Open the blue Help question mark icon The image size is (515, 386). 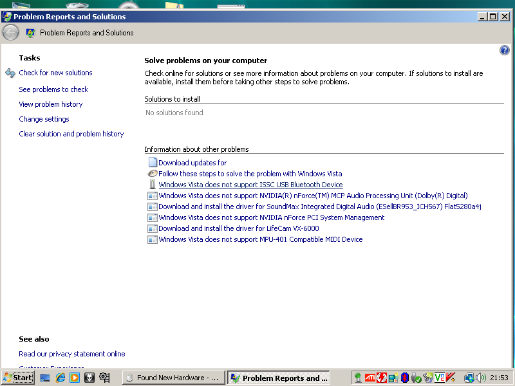point(504,50)
